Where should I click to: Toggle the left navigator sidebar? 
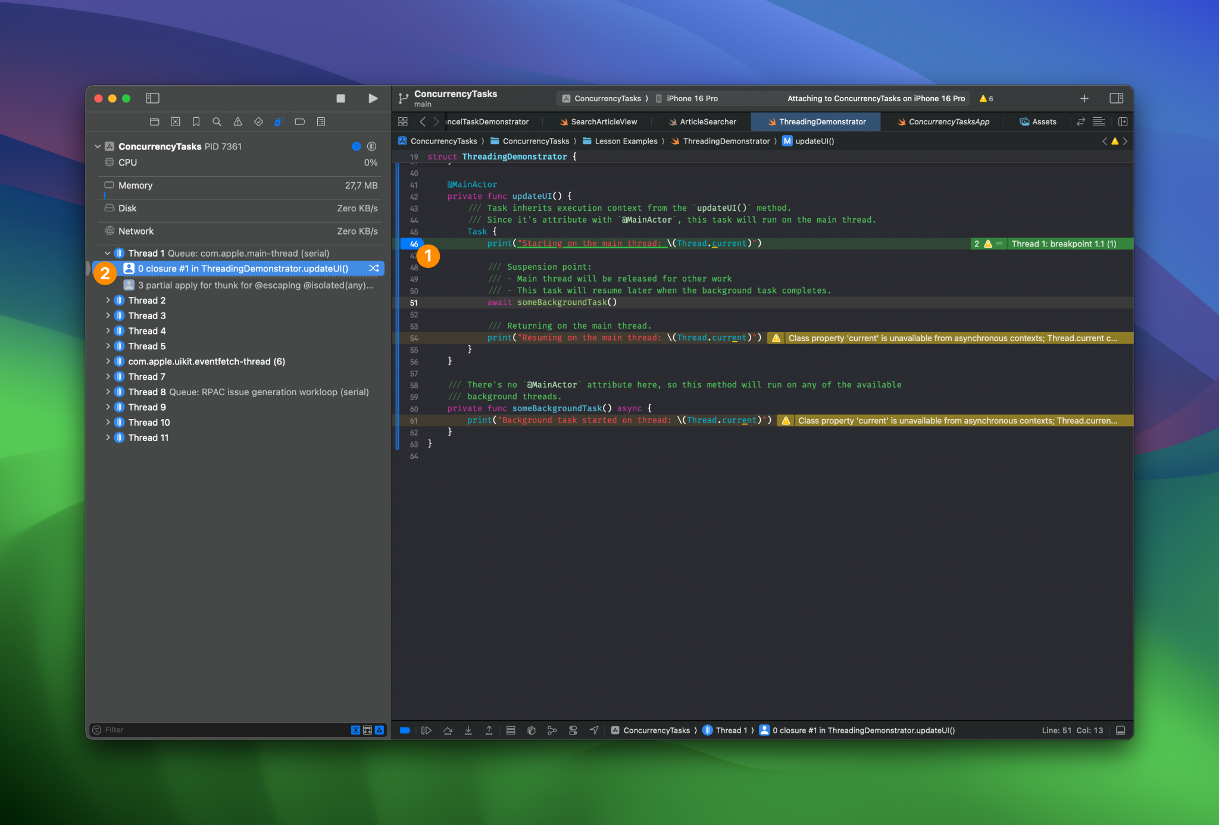[x=152, y=98]
